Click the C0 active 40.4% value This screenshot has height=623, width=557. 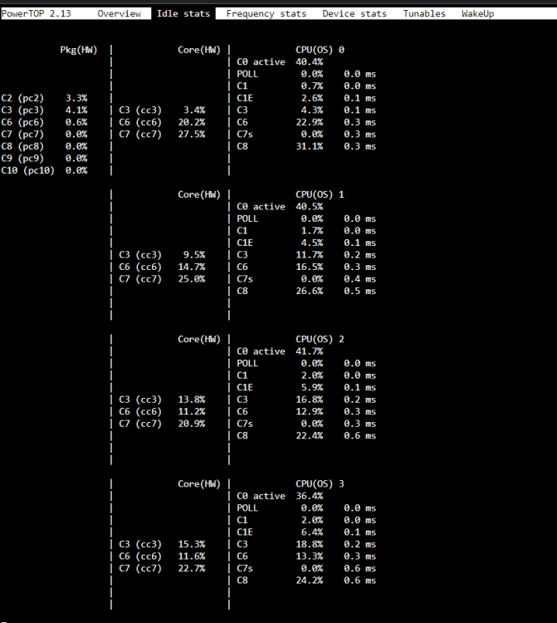coord(310,62)
